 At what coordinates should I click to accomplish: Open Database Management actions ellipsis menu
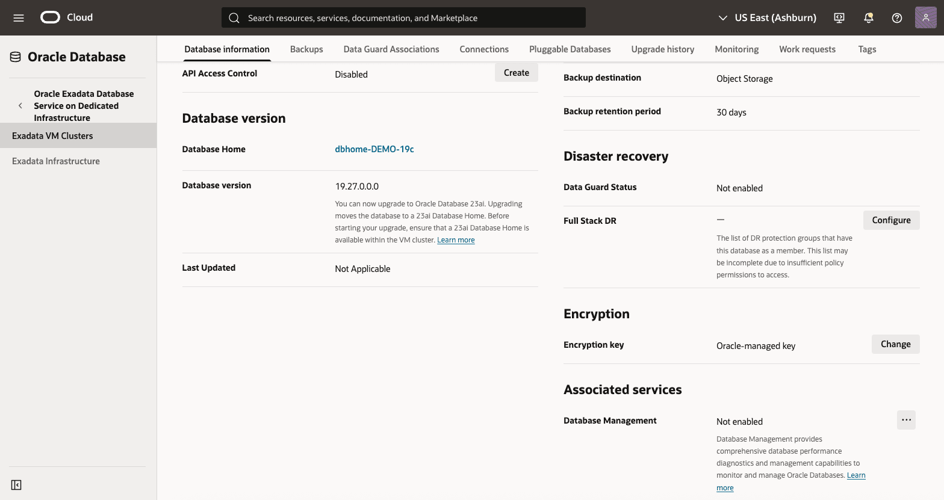(x=906, y=420)
